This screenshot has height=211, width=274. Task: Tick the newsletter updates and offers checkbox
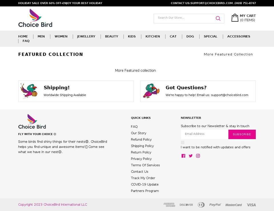pos(183,142)
